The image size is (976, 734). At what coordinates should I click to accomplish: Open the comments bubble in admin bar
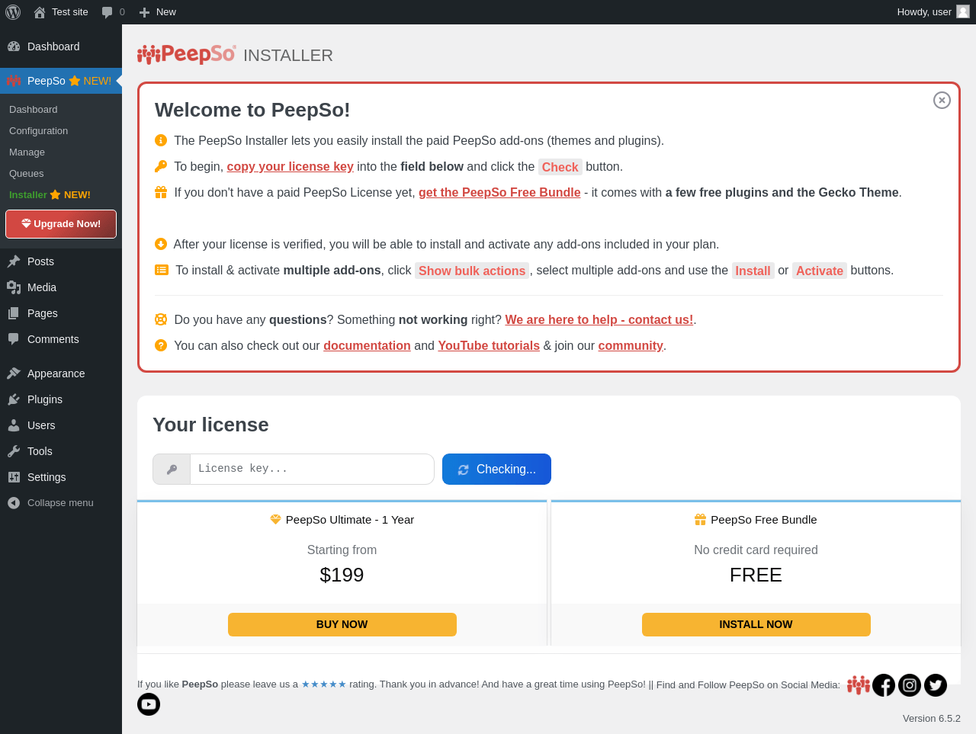tap(113, 12)
